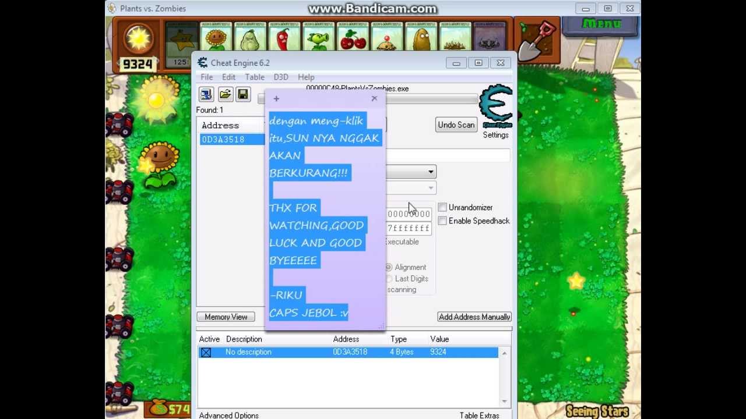Select found address 0D3A3518 in results
This screenshot has width=746, height=419.
click(232, 140)
